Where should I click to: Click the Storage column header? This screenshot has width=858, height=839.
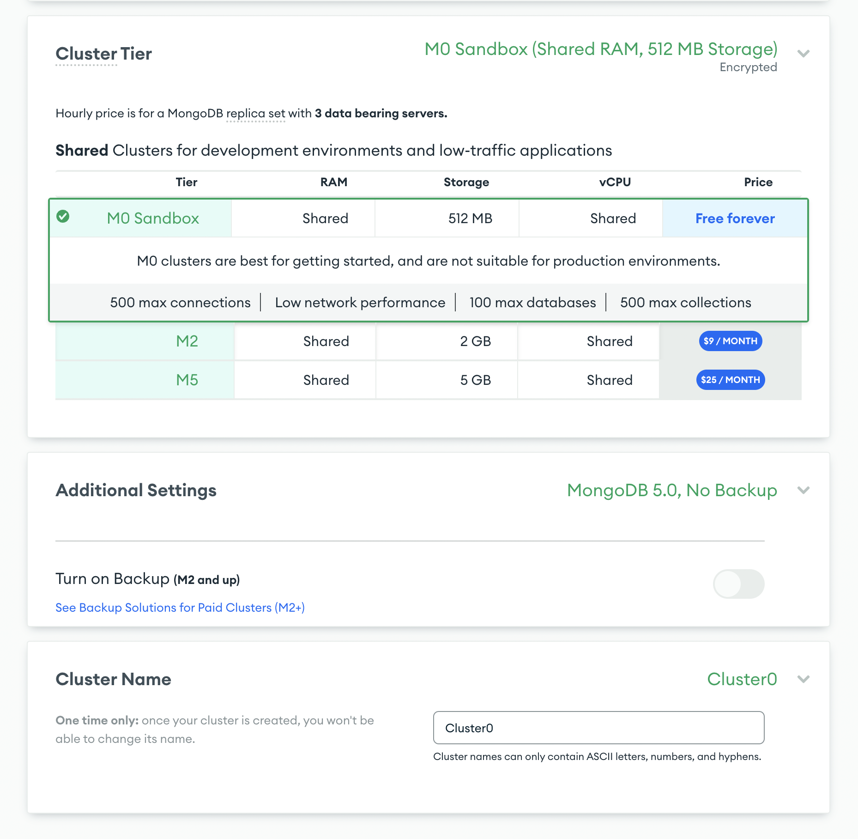point(466,182)
